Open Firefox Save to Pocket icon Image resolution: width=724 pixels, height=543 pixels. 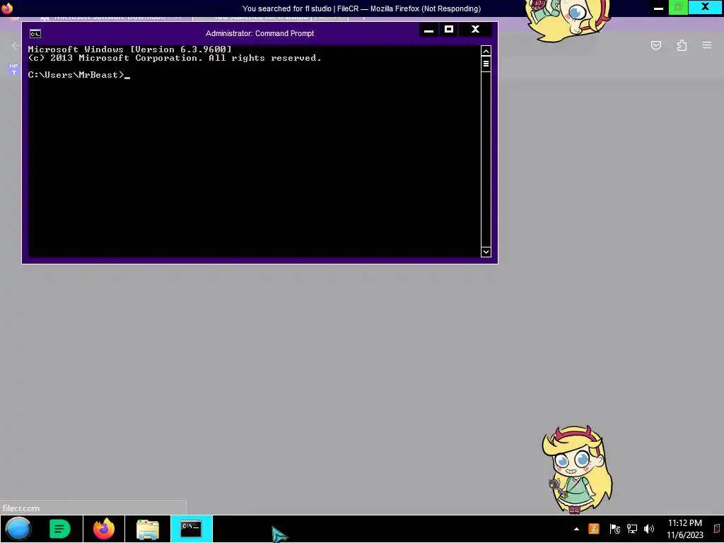click(x=655, y=45)
